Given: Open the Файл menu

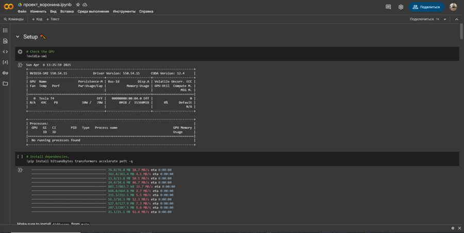Looking at the screenshot, I should [x=22, y=11].
